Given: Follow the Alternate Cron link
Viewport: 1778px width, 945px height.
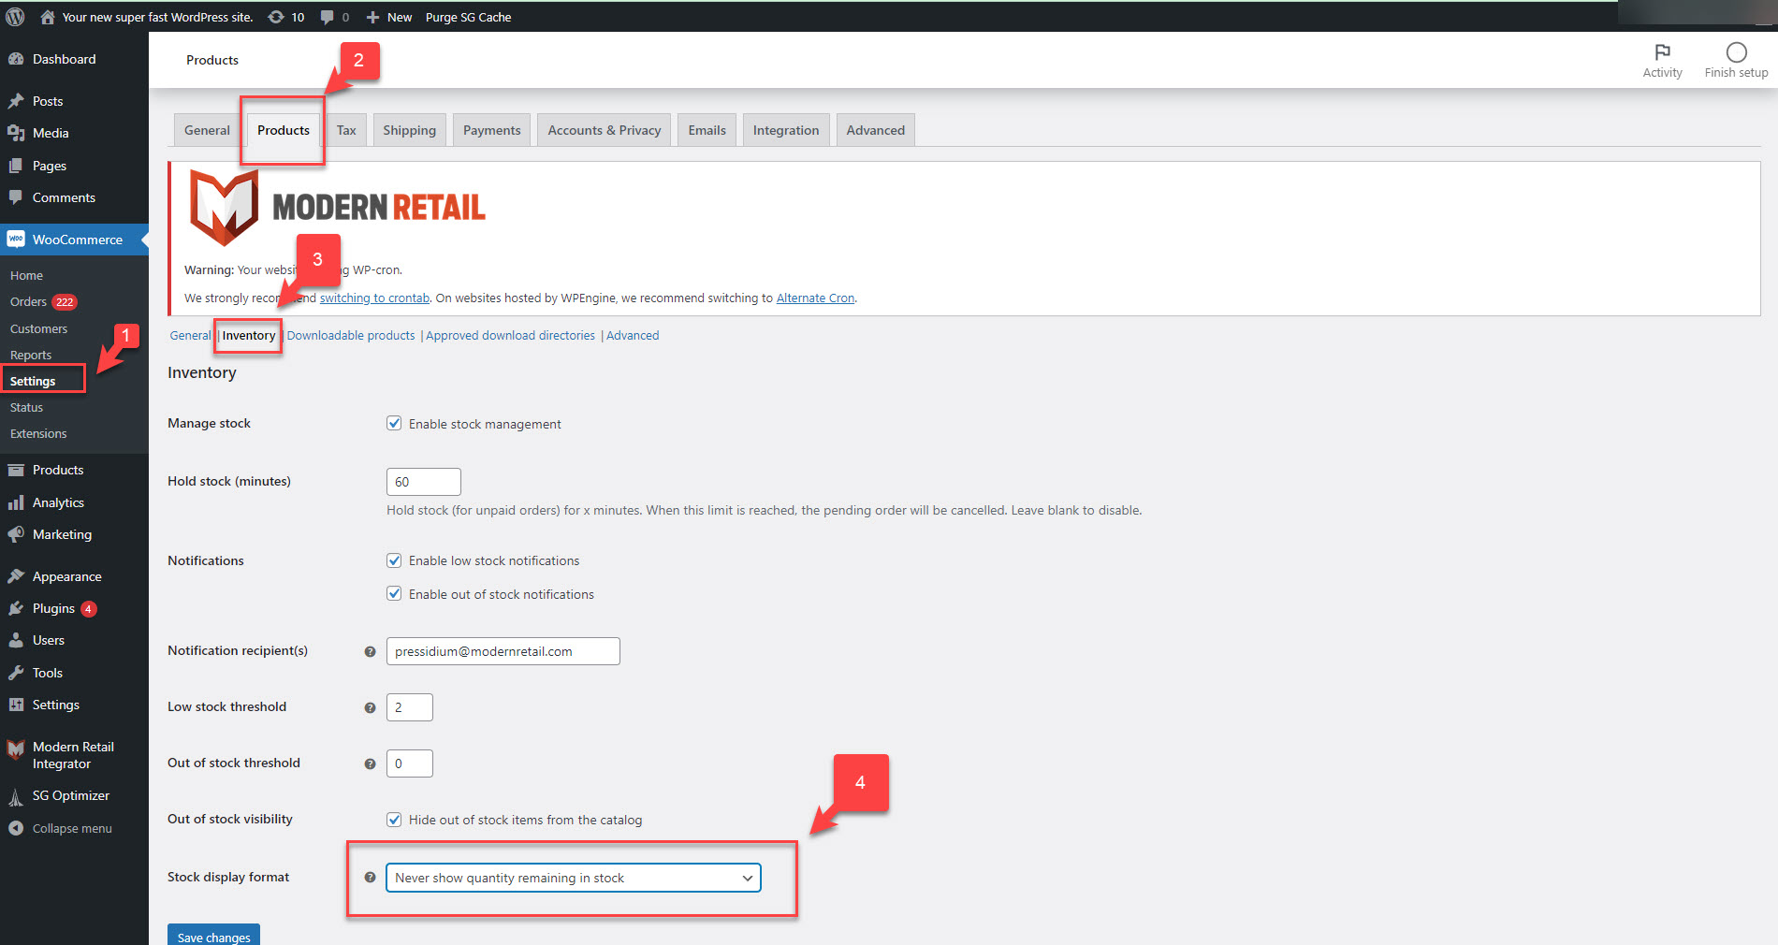Looking at the screenshot, I should pos(815,298).
